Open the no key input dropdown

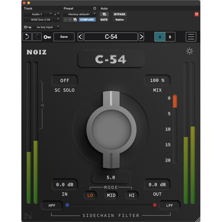tap(46, 27)
